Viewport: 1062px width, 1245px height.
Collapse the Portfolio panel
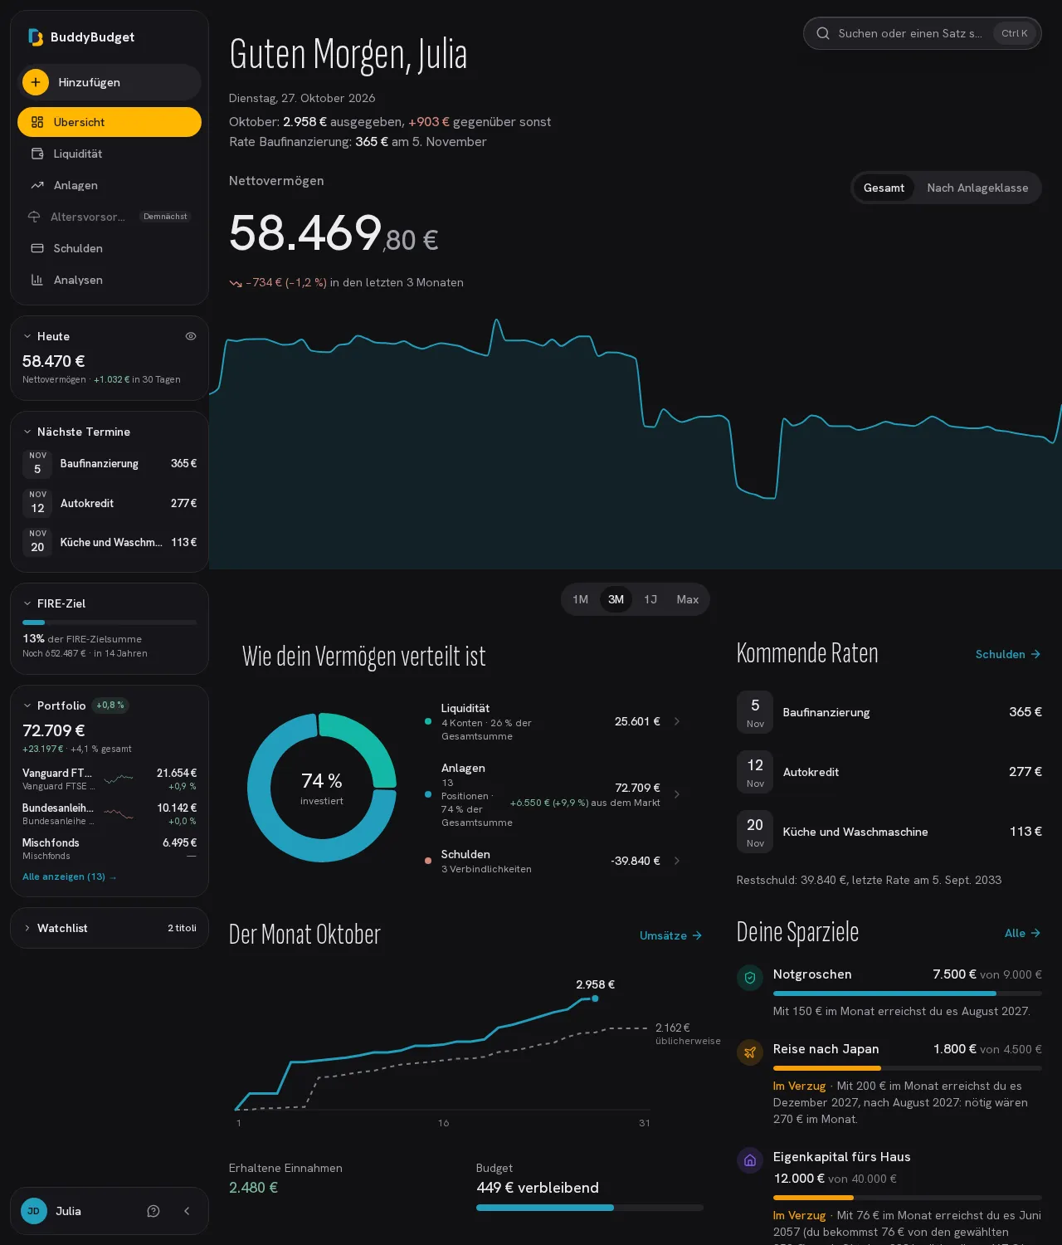click(27, 705)
